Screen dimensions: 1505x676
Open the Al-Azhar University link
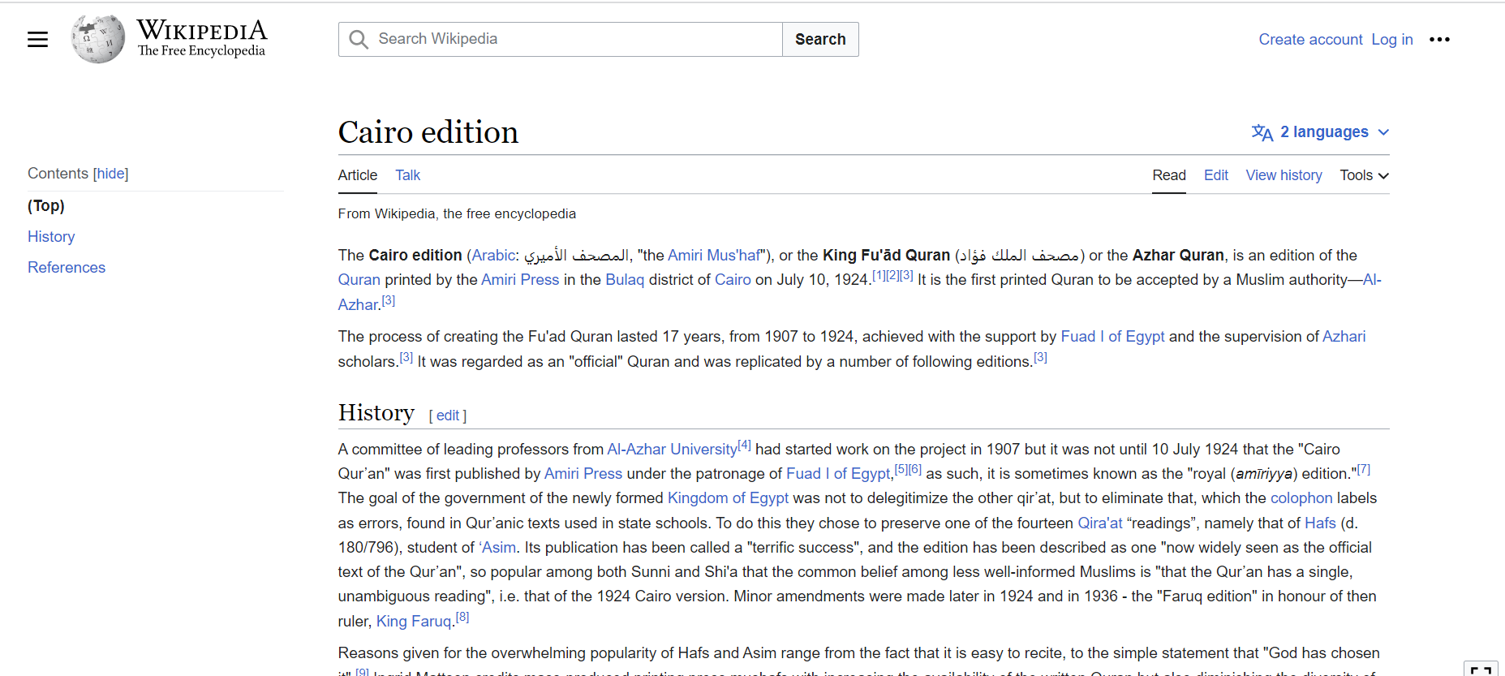point(672,450)
